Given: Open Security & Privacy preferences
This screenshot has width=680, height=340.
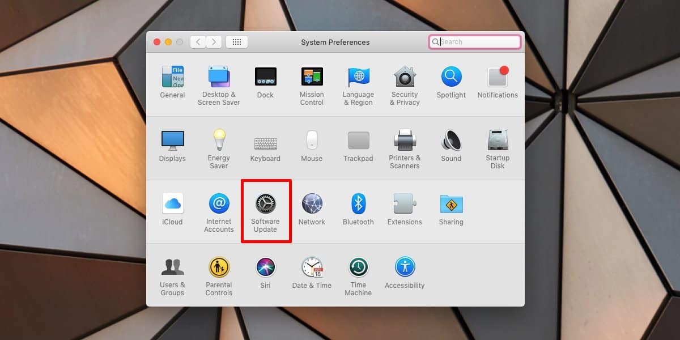Looking at the screenshot, I should (x=405, y=86).
